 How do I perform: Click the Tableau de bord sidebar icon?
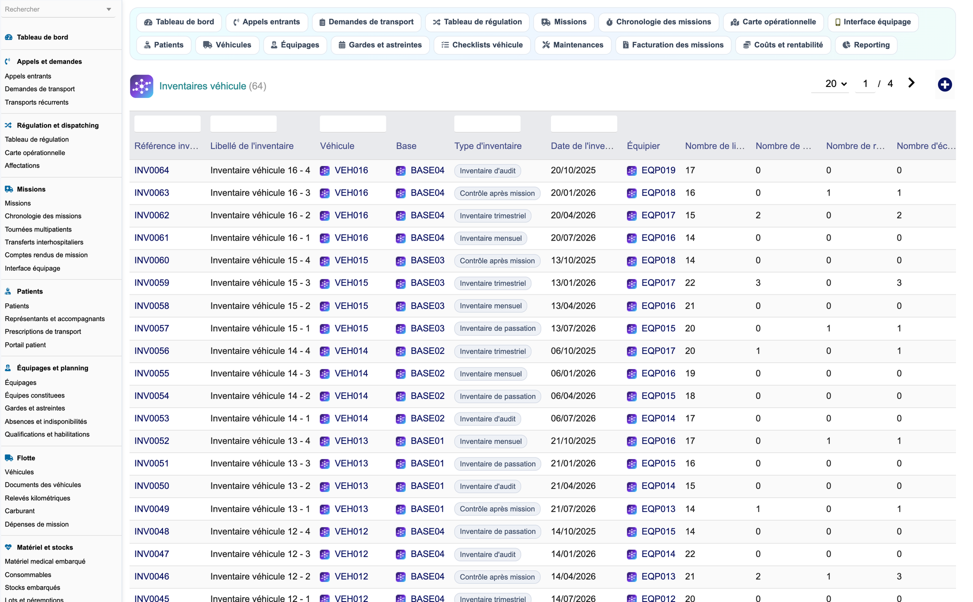tap(8, 37)
